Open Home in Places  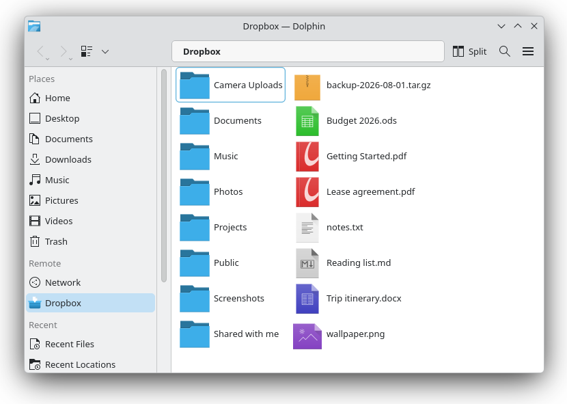coord(90,98)
